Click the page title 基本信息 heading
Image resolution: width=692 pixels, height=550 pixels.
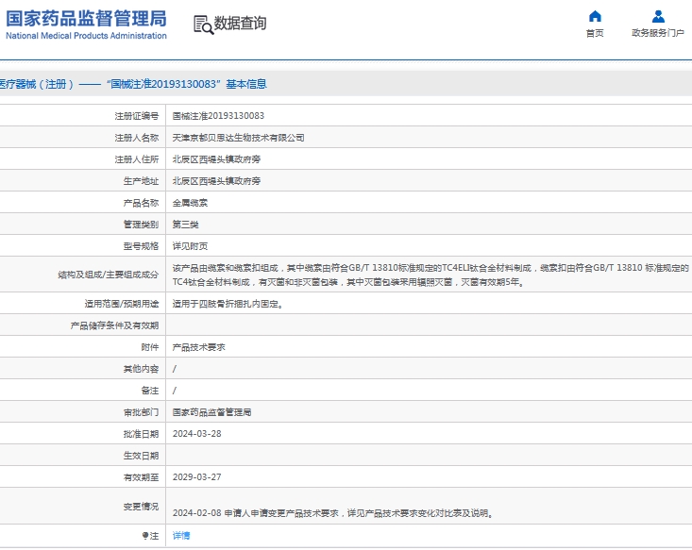click(x=246, y=84)
